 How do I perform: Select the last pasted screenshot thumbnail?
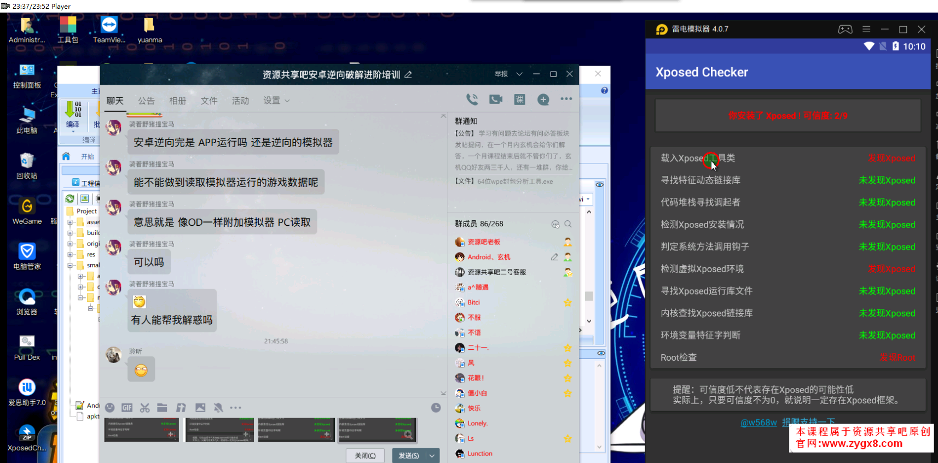pyautogui.click(x=377, y=430)
